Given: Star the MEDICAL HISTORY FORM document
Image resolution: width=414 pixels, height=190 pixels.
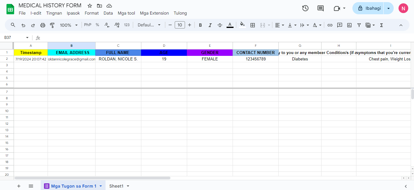Looking at the screenshot, I should click(90, 6).
